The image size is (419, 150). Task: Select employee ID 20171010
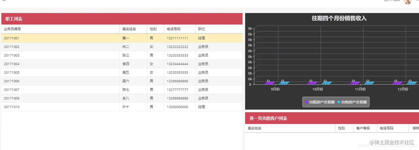point(12,107)
